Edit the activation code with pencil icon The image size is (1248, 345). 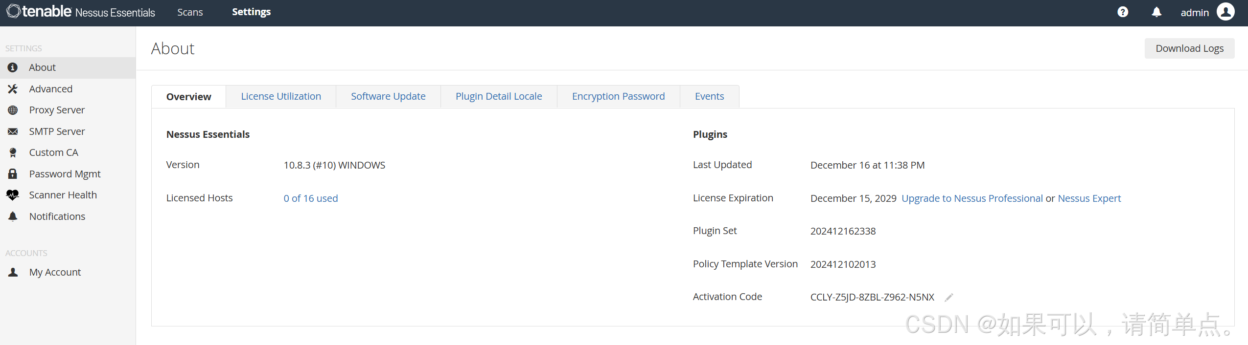(x=948, y=297)
